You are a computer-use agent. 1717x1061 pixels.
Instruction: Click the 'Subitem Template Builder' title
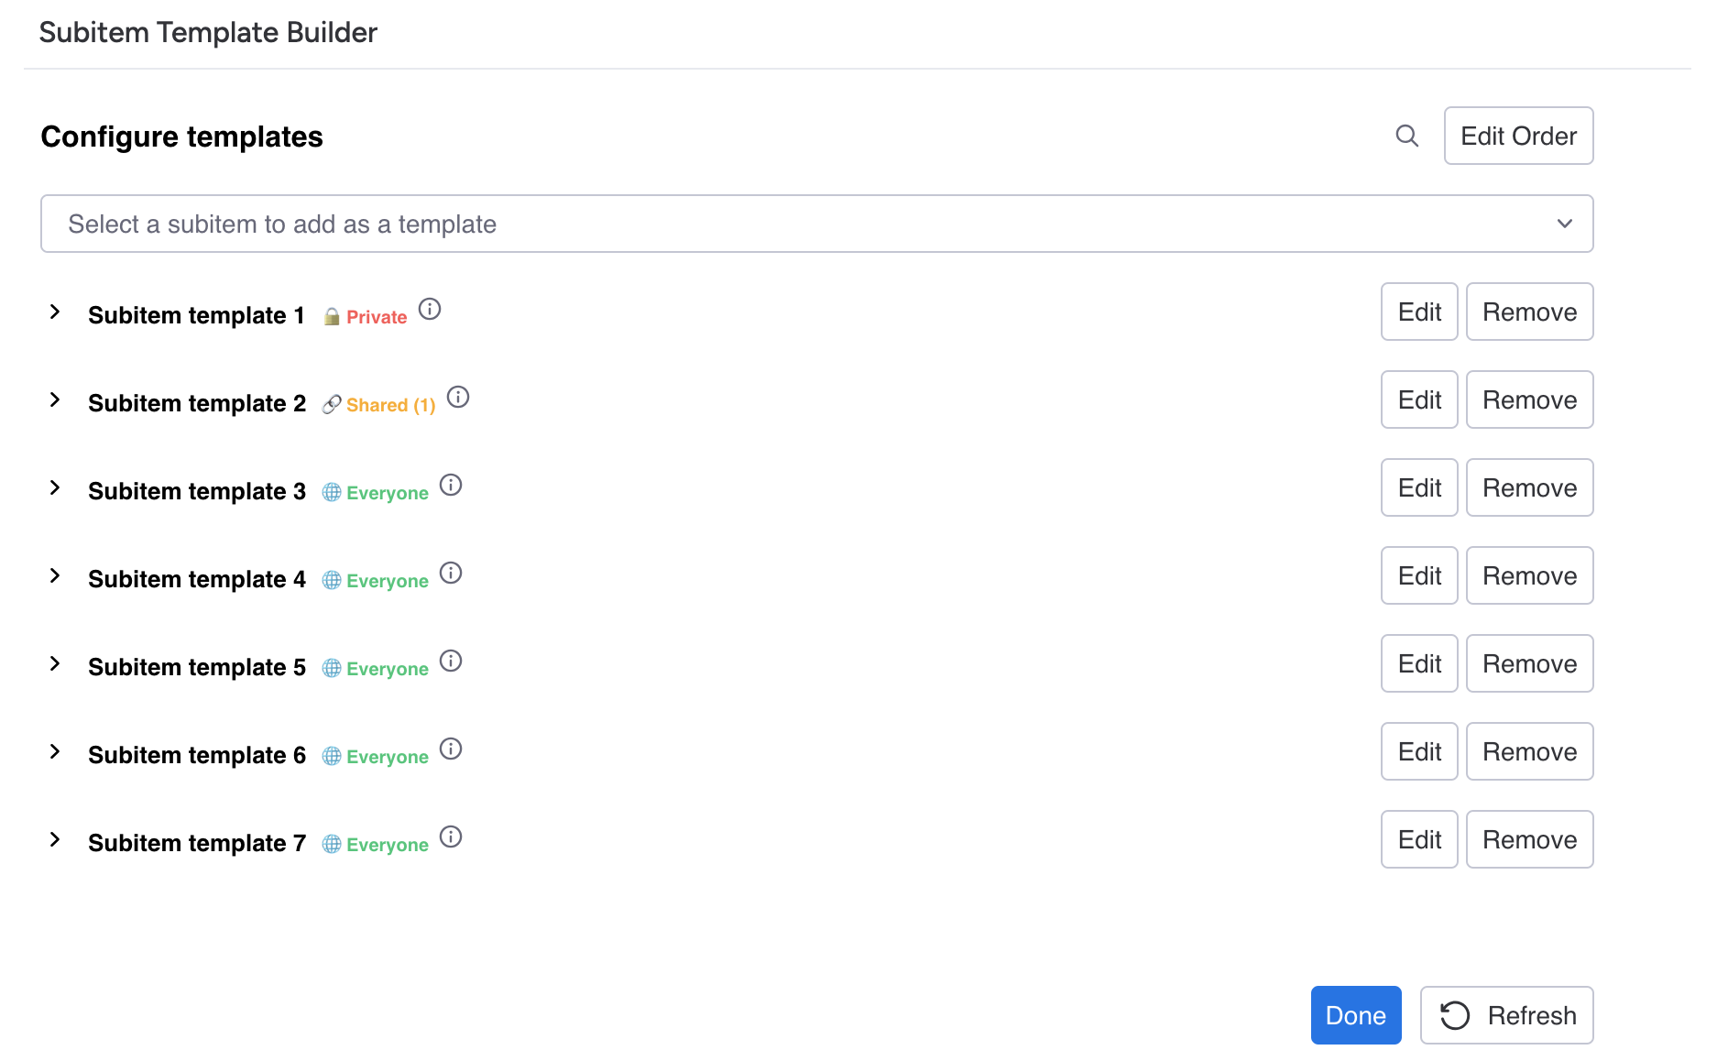point(208,32)
